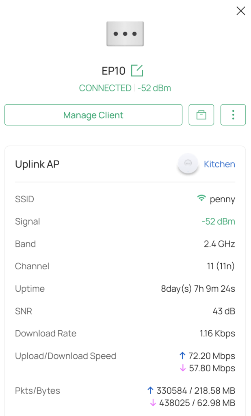Viewport: 251px width, 416px height.
Task: Click the Manage Client button
Action: coord(93,115)
